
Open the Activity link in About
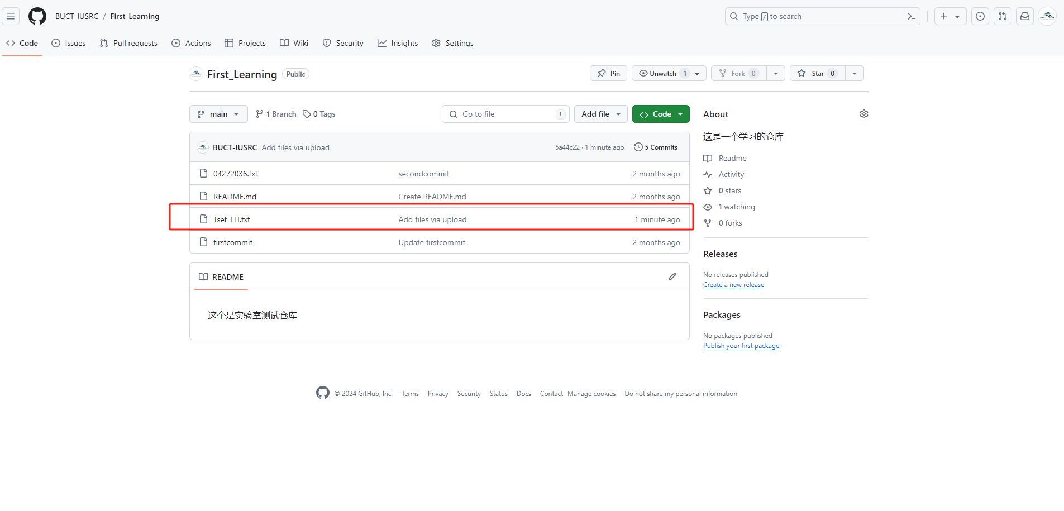[x=724, y=174]
